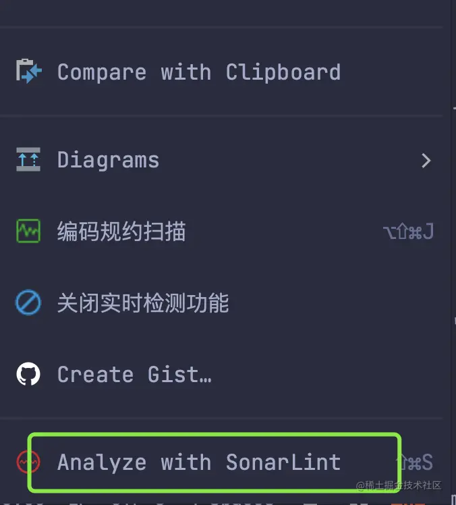Click the red SonarLint icon

28,462
